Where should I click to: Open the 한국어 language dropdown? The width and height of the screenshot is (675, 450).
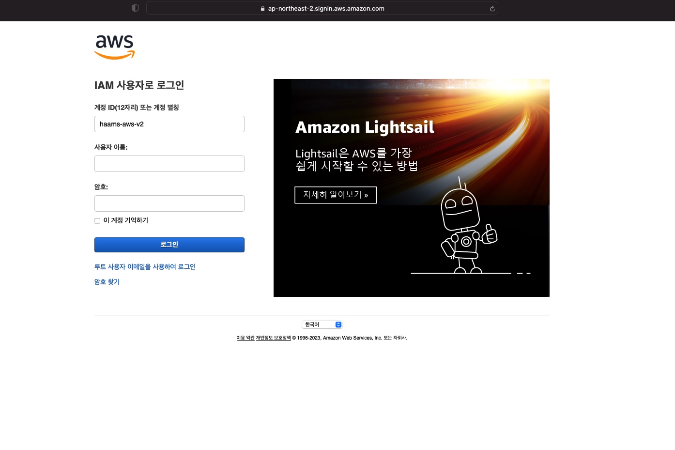pos(322,325)
